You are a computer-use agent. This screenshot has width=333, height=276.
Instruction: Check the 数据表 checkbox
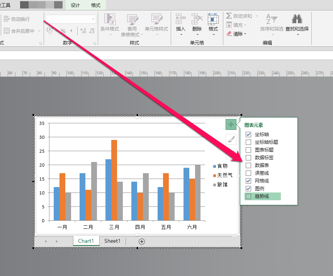coord(248,165)
